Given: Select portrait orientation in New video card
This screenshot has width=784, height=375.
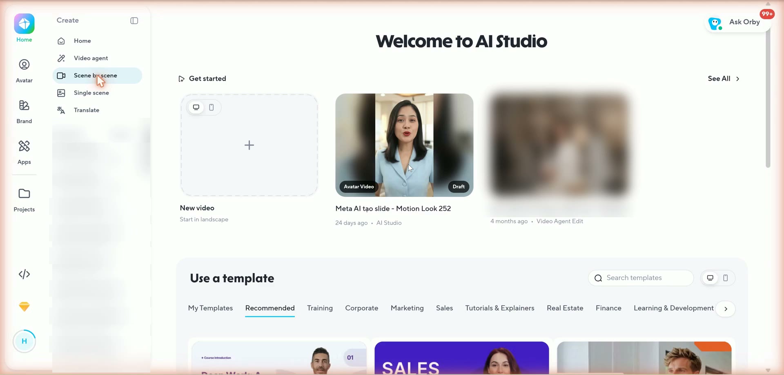Looking at the screenshot, I should [x=212, y=107].
